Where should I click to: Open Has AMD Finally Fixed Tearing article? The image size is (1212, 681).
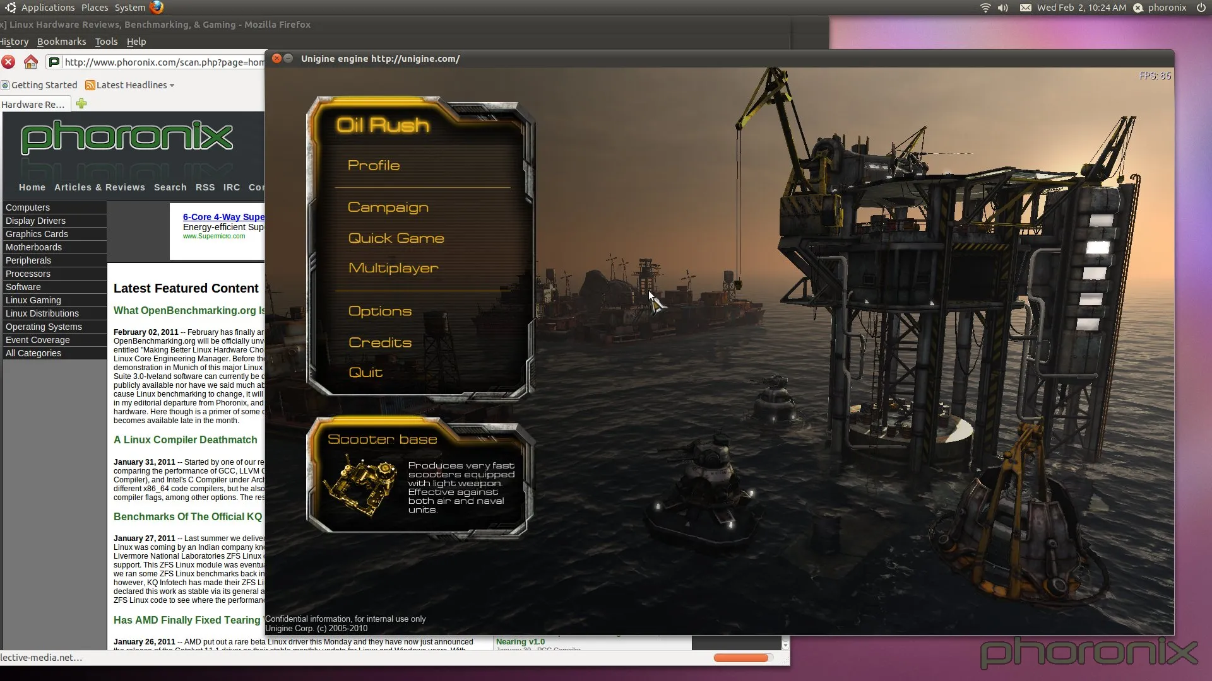188,620
